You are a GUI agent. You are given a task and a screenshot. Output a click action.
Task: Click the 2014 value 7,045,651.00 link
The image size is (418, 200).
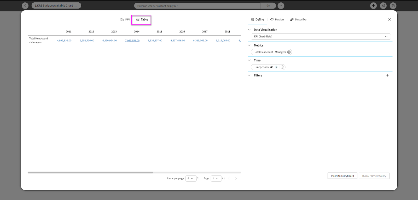click(x=132, y=40)
